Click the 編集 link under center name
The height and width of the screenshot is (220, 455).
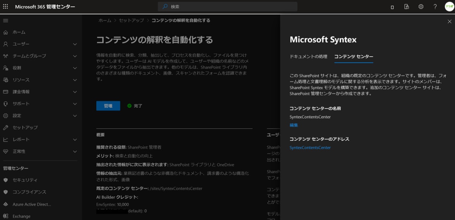(294, 125)
